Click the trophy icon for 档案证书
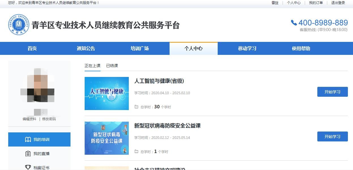The height and width of the screenshot is (170, 353). click(x=28, y=167)
